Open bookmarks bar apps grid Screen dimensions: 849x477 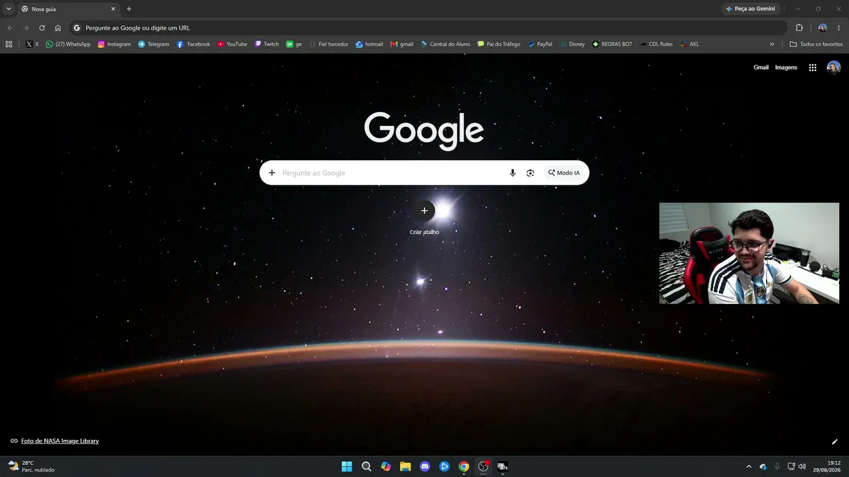click(9, 44)
